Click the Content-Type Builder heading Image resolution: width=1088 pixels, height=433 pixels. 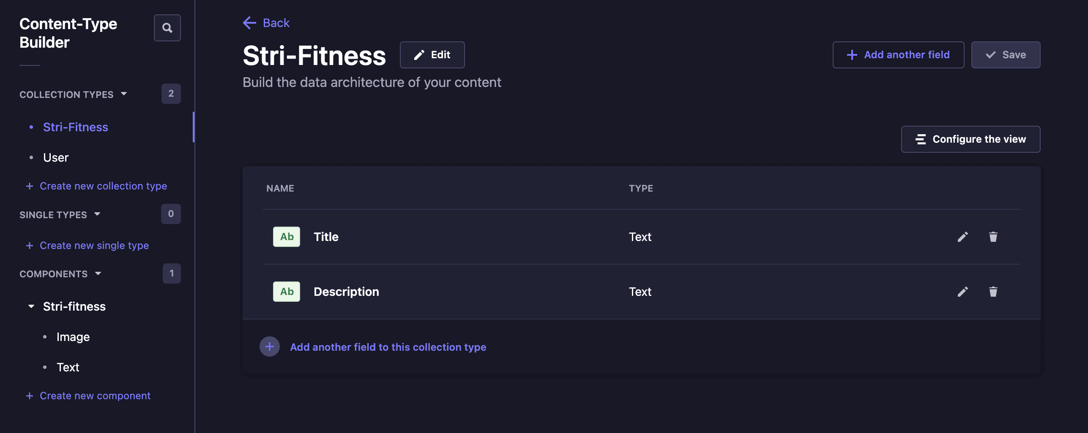(68, 33)
